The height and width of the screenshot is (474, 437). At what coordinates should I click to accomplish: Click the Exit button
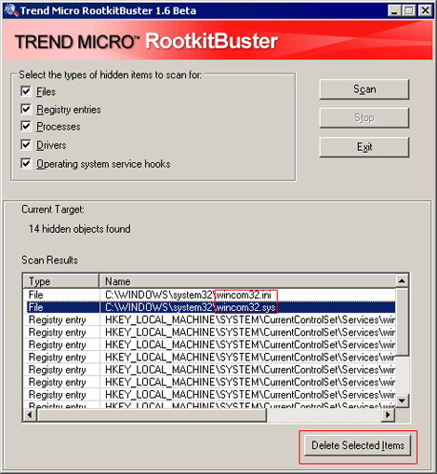tap(364, 147)
